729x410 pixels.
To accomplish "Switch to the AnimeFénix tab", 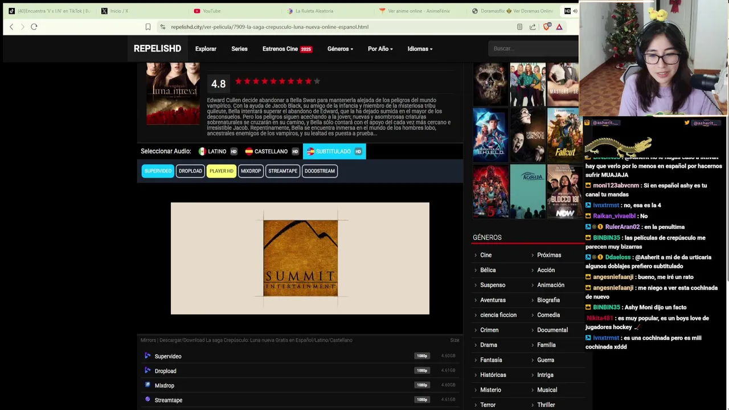I will coord(420,11).
